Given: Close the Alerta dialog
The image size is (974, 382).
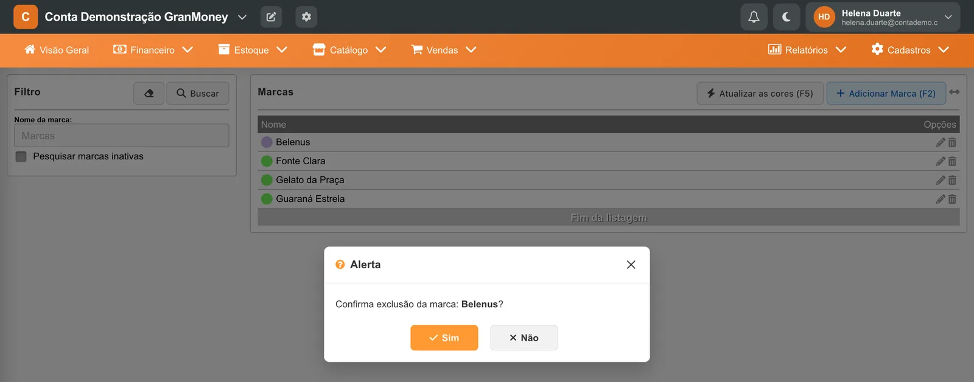Looking at the screenshot, I should [x=631, y=265].
